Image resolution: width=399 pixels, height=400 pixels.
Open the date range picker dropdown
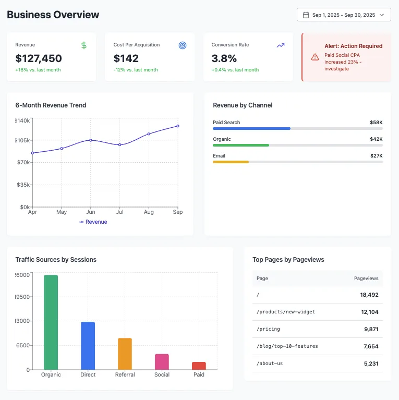344,15
